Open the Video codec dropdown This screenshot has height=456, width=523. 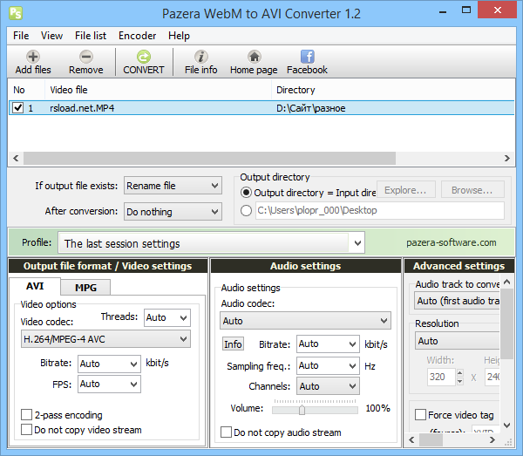point(105,339)
